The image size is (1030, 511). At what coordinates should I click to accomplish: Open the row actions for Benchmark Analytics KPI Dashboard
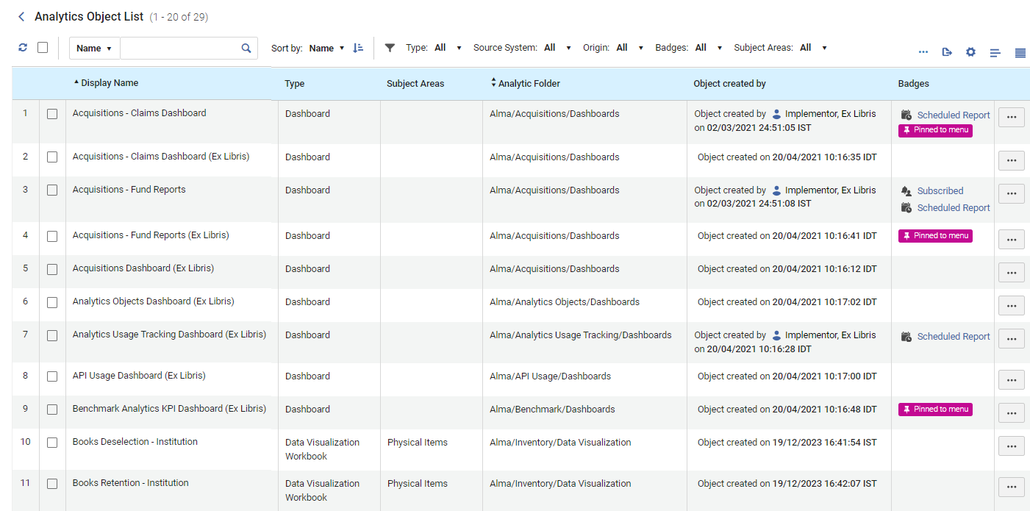point(1012,412)
